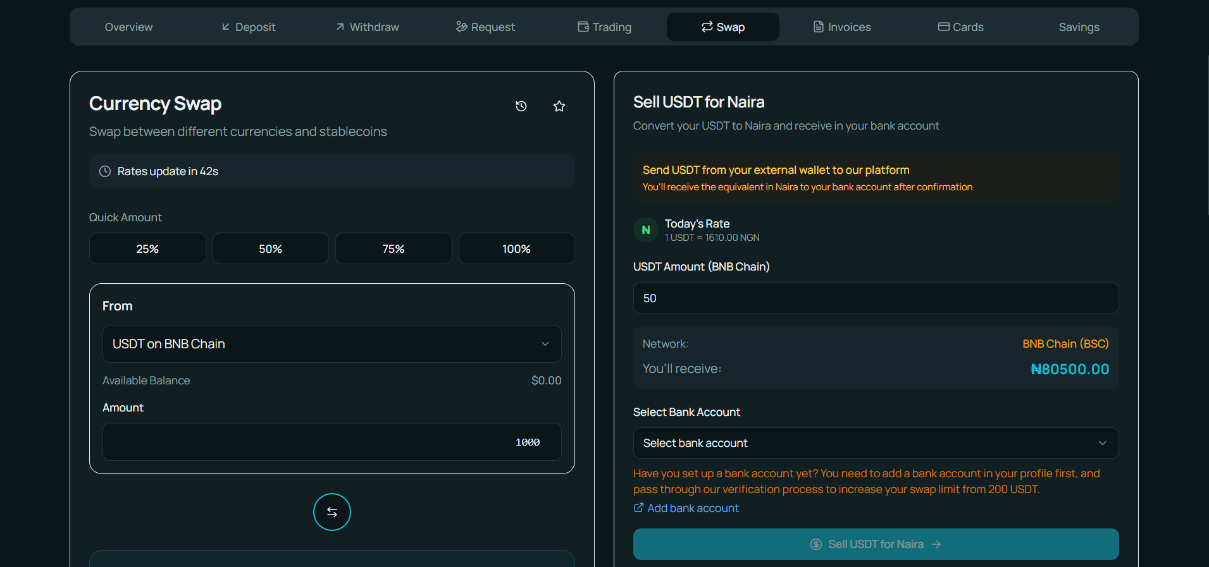
Task: Open the Savings tab
Action: 1079,27
